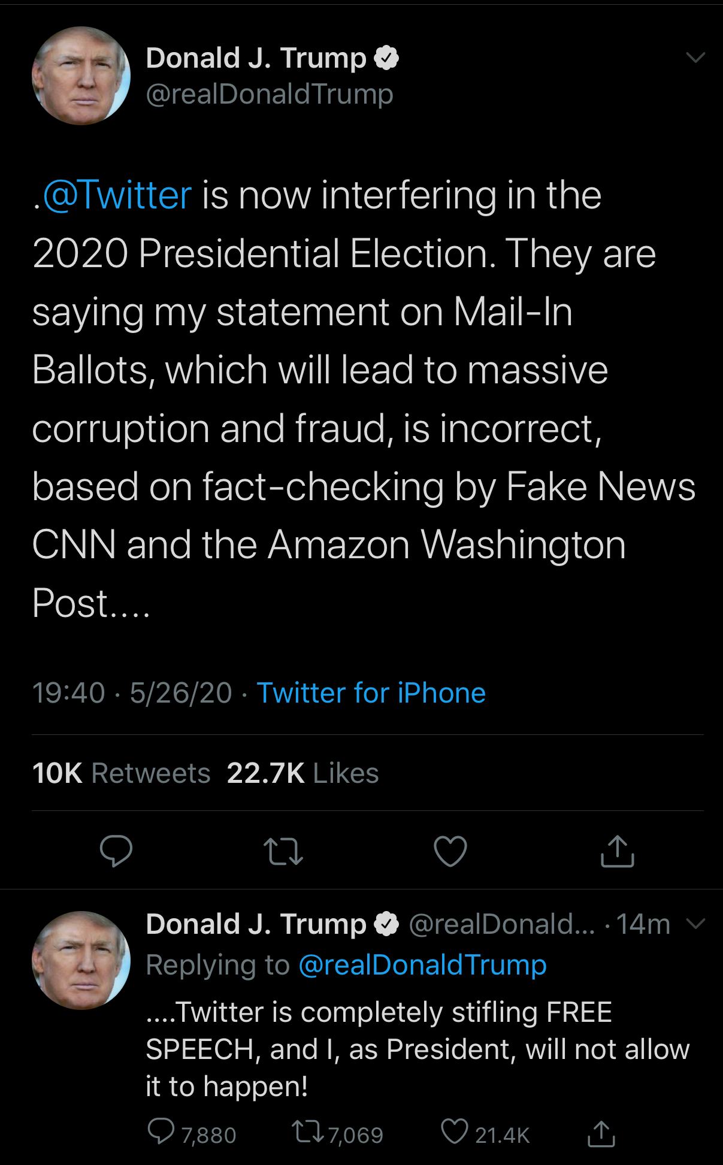The width and height of the screenshot is (723, 1165).
Task: Tap the @realDonaldTrump handle under the header name
Action: tap(270, 94)
